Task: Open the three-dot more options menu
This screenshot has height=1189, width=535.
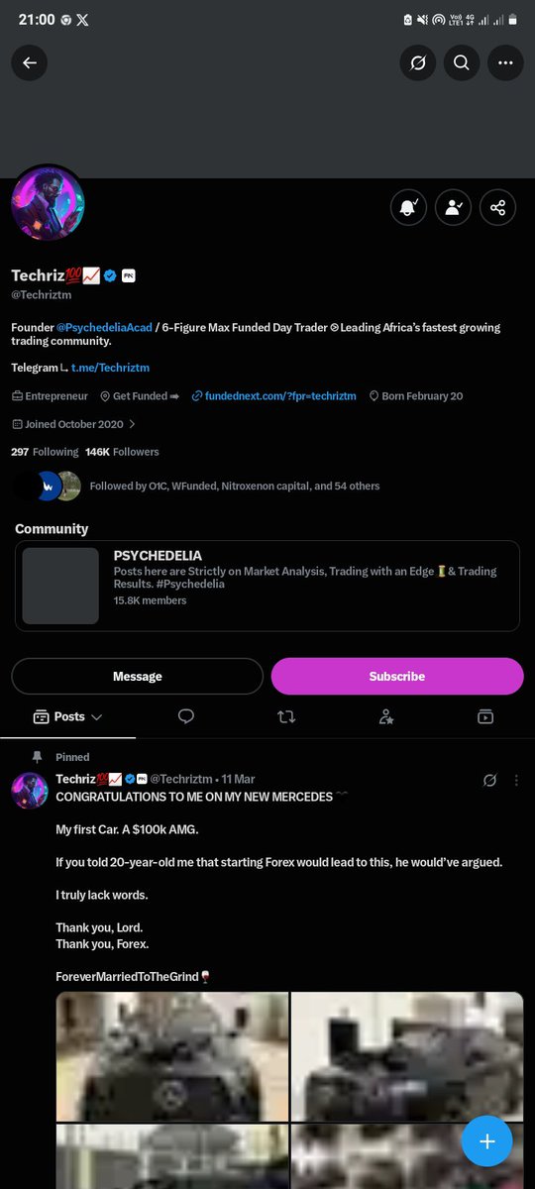Action: coord(505,62)
